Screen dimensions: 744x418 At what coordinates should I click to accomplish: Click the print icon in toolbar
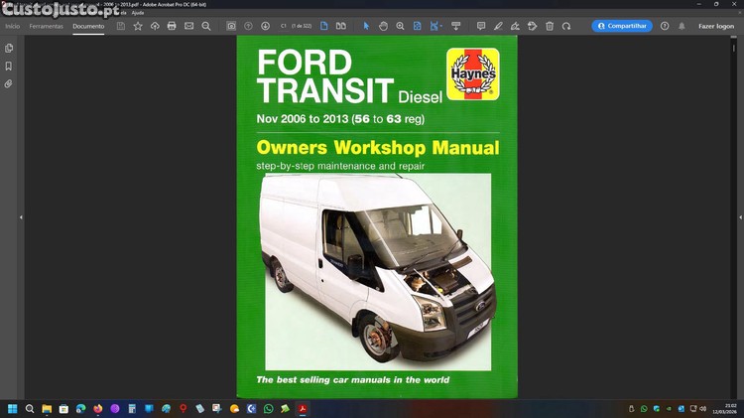point(172,26)
